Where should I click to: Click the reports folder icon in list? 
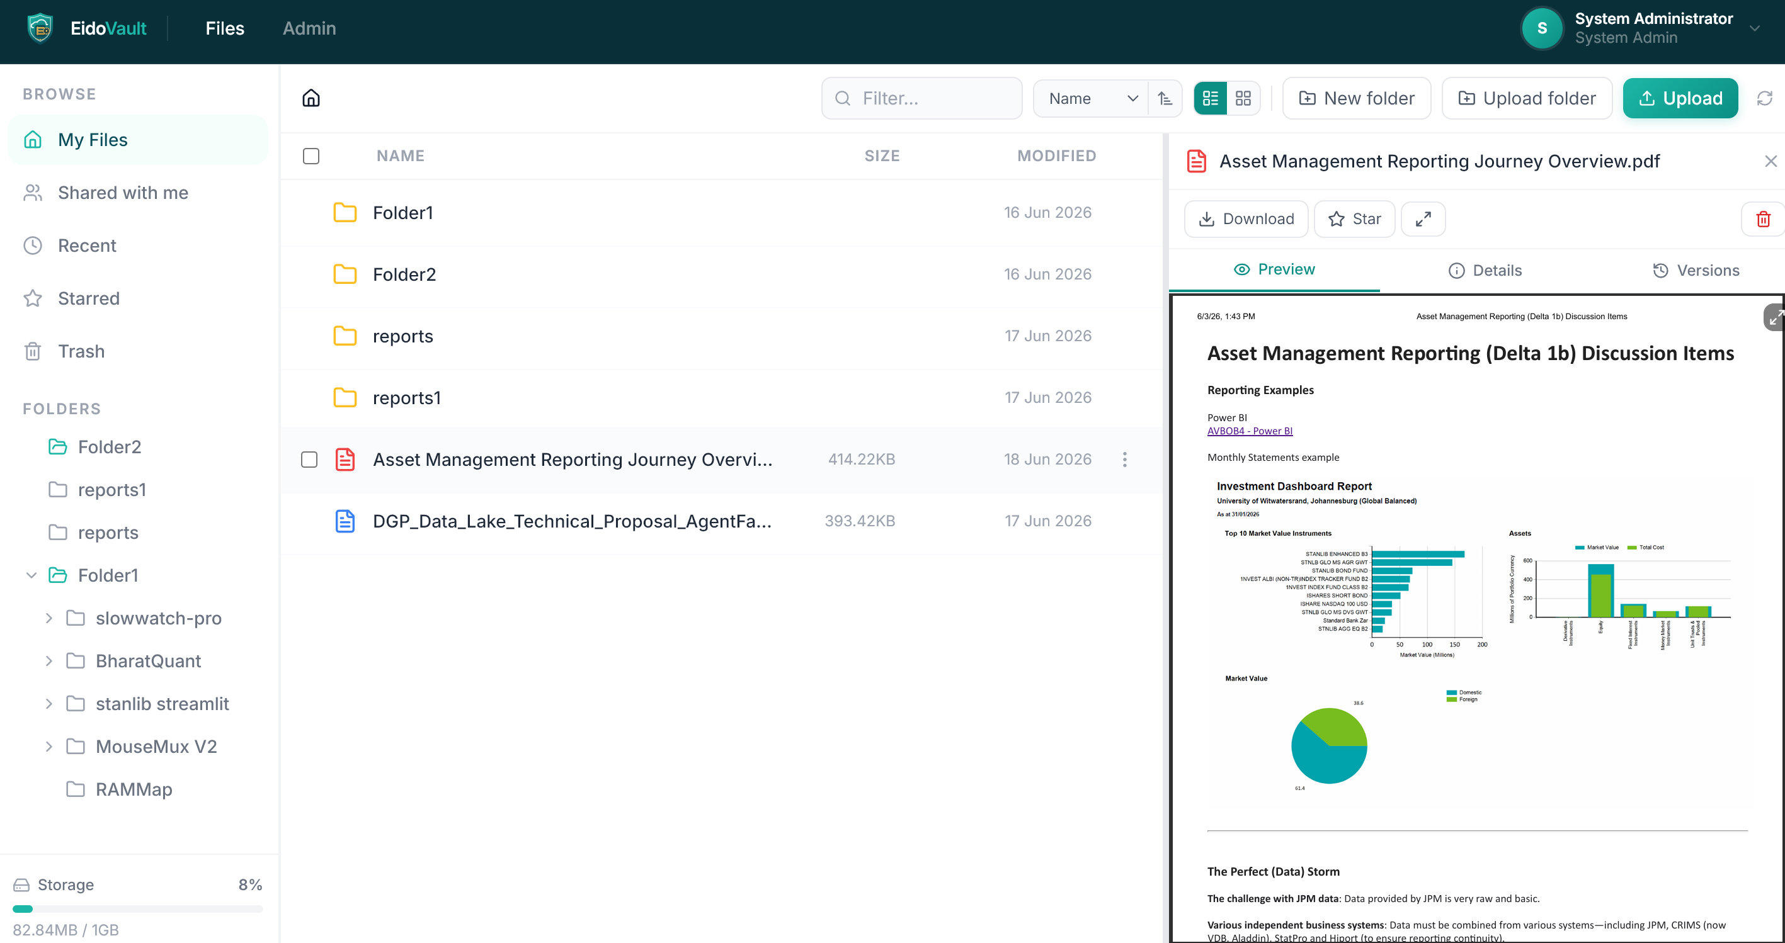pyautogui.click(x=345, y=336)
